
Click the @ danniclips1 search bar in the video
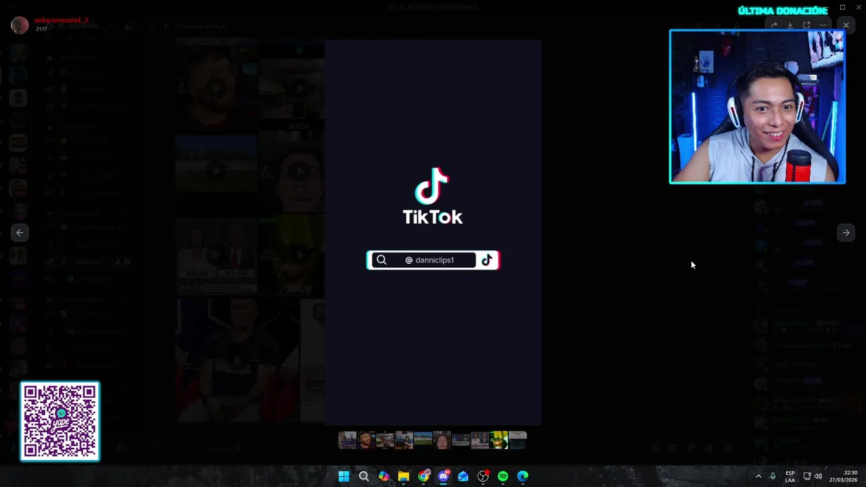tap(433, 260)
